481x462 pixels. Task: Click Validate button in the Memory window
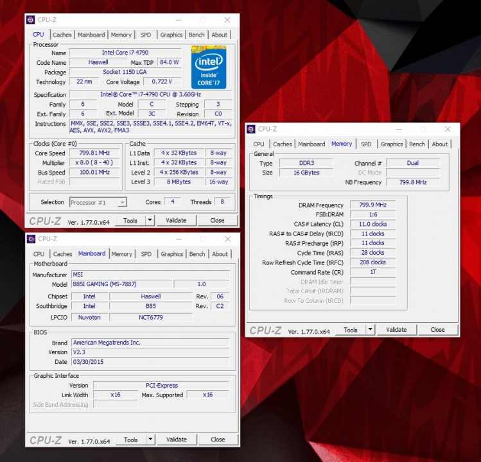397,330
